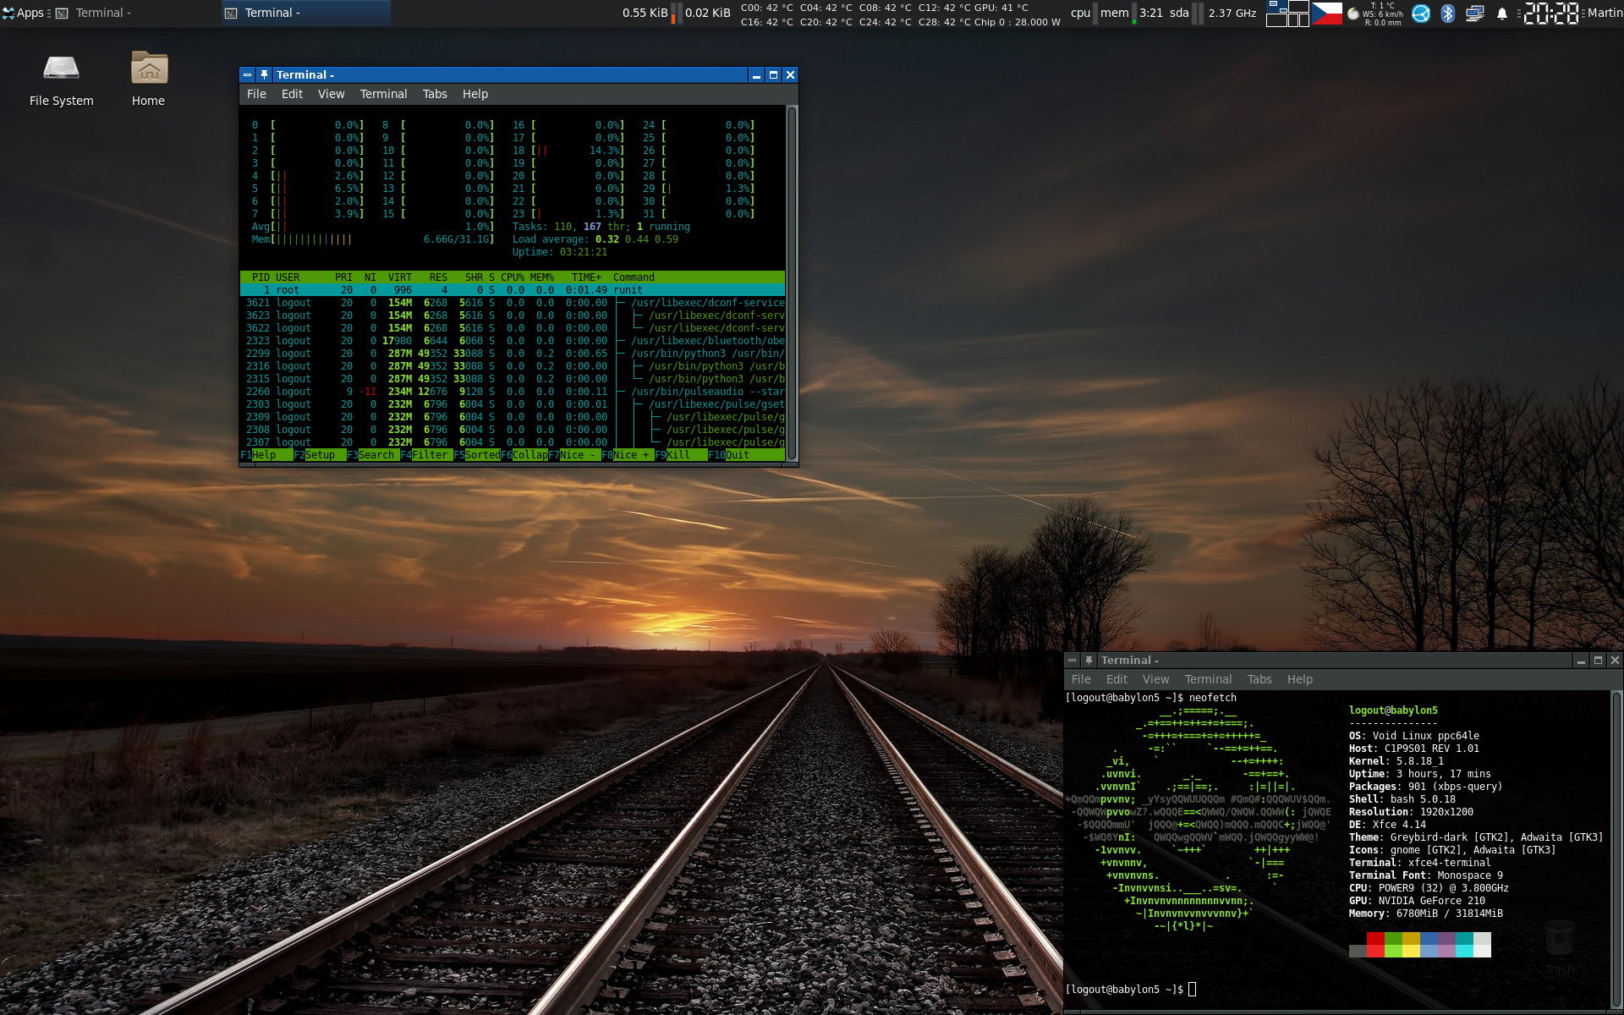Select htop row PID 2260 pulseaudio
The width and height of the screenshot is (1624, 1015).
513,392
